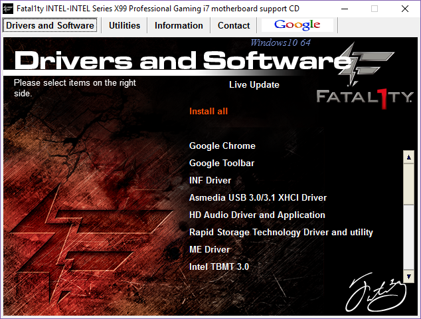Click Install all

tap(209, 111)
